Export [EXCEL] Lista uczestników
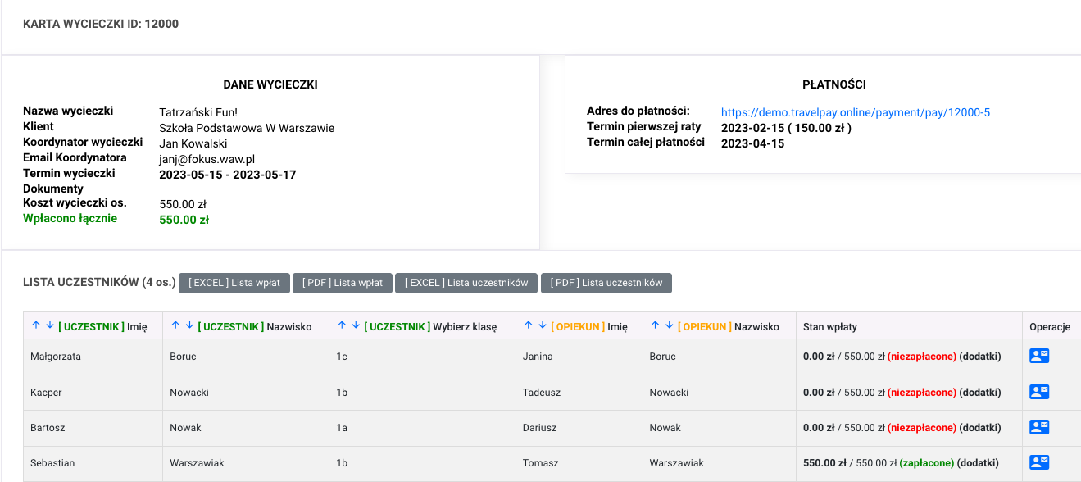This screenshot has width=1081, height=482. [466, 283]
